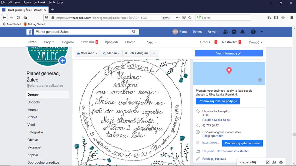
Task: Open the notifications bell
Action: click(243, 32)
